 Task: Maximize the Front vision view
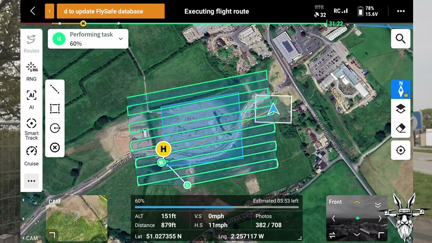[381, 235]
